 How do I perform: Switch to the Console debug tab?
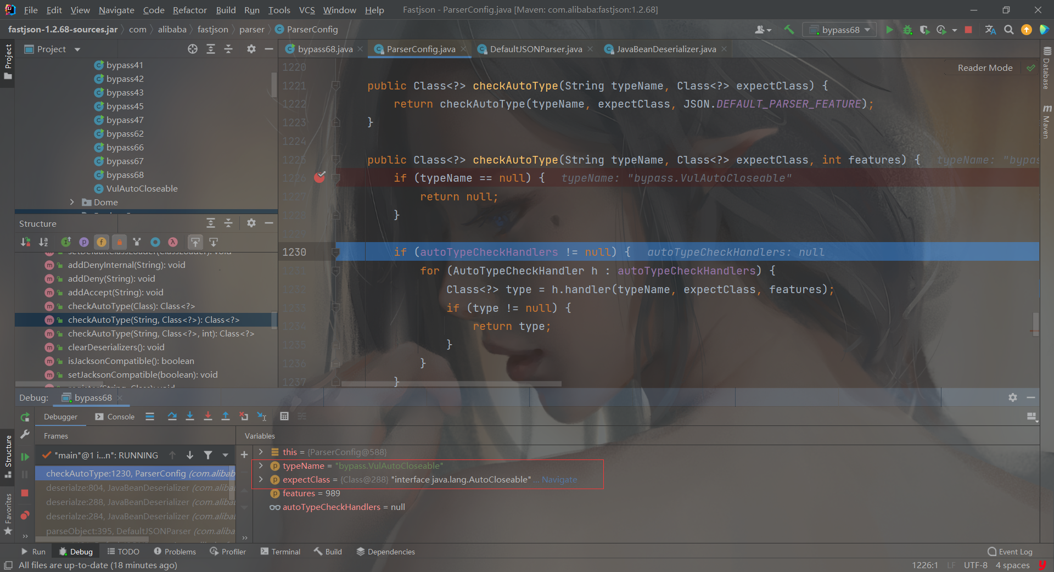point(115,417)
